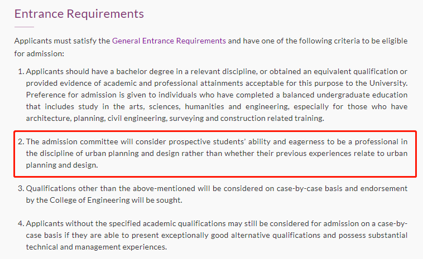Click the top edge of the red highlight box
Viewport: 423px width, 259px height.
[x=215, y=131]
